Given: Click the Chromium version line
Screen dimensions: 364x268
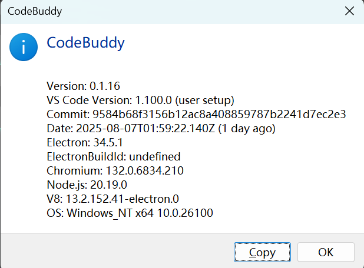Looking at the screenshot, I should tap(115, 170).
